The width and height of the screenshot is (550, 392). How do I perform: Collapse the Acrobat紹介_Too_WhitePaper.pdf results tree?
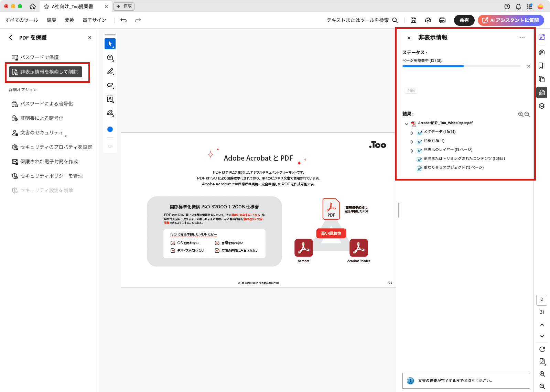click(x=407, y=124)
